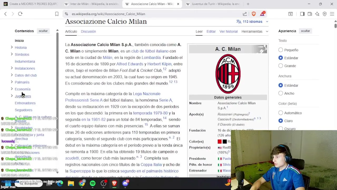Expand the Palmarés section in contents
Screen dimensions: 337x190
pos(12,82)
